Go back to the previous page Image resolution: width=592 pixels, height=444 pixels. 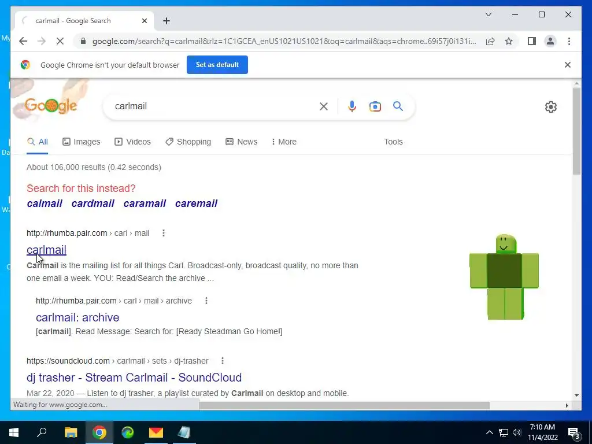23,41
